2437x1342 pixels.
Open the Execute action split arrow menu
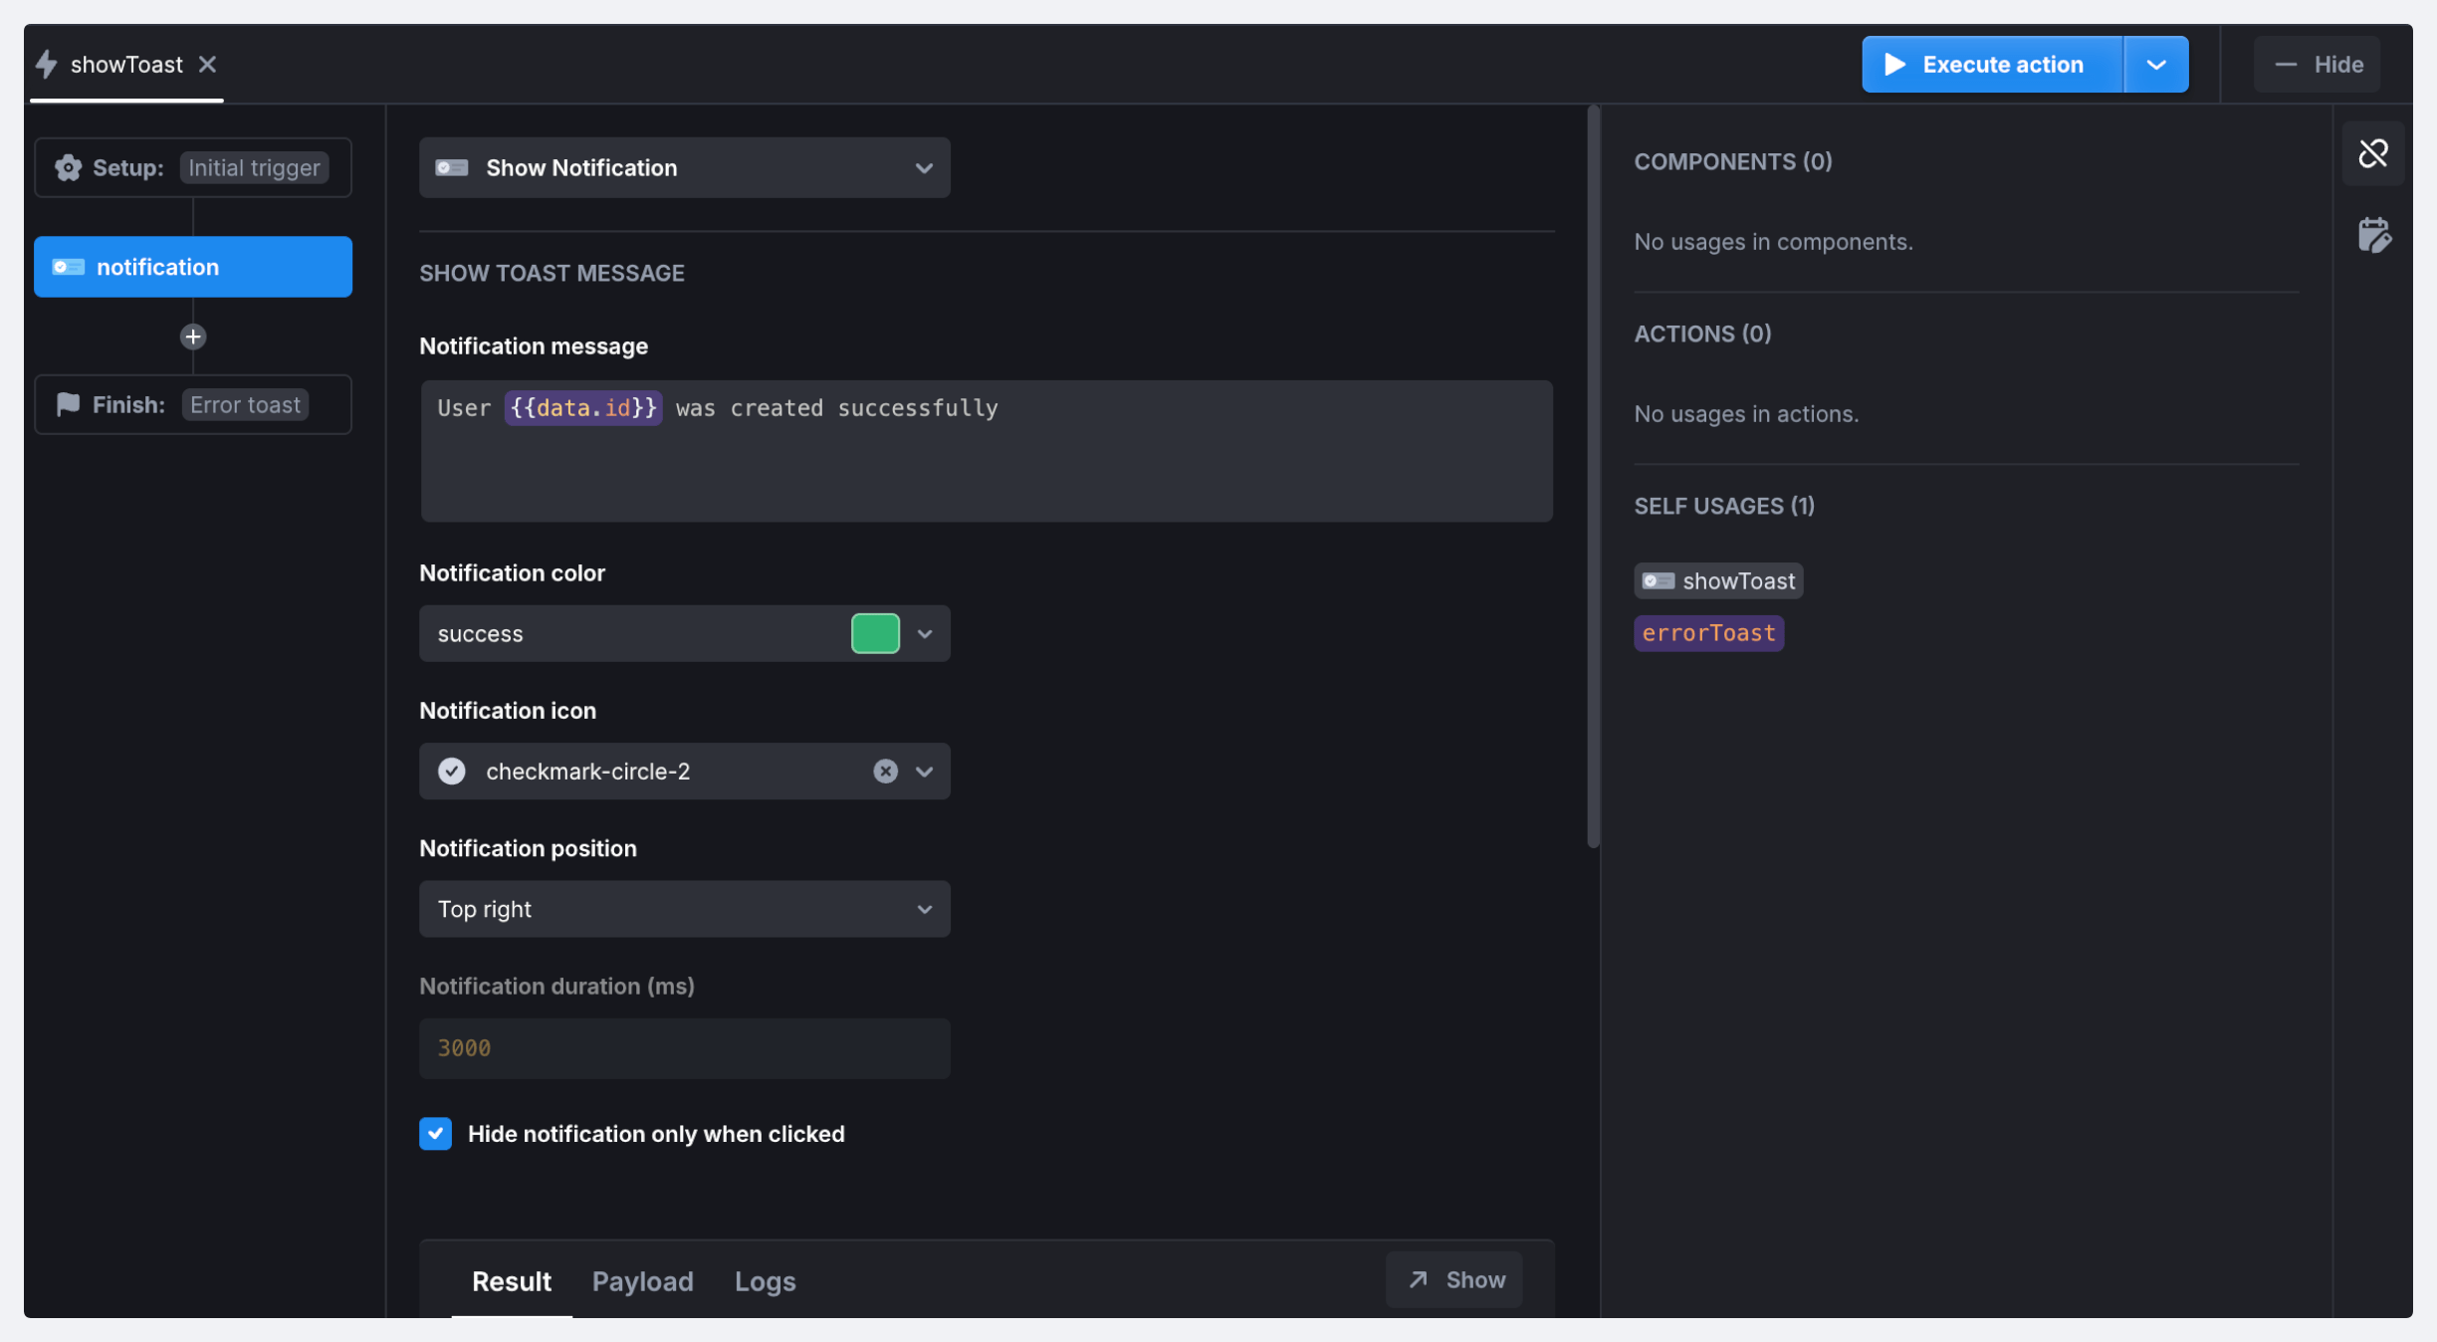[x=2156, y=64]
